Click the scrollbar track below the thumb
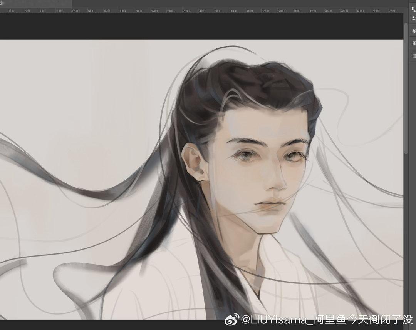Viewport: 416px width, 330px height. [406, 236]
